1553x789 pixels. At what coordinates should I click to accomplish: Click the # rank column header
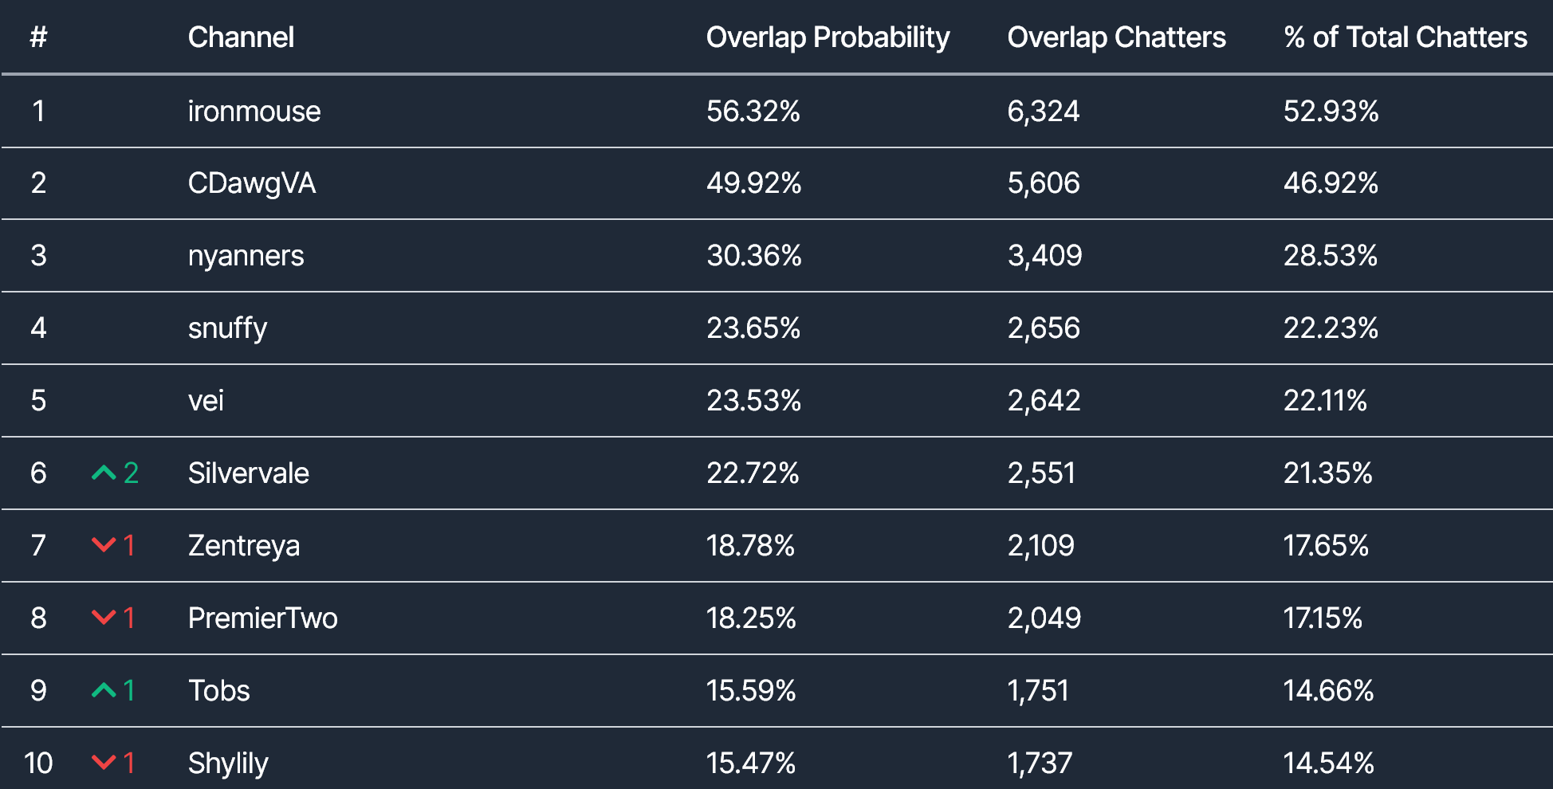coord(38,37)
